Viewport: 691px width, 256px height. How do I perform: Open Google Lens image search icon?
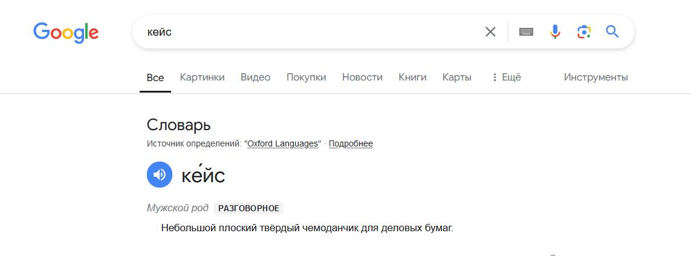tap(583, 32)
